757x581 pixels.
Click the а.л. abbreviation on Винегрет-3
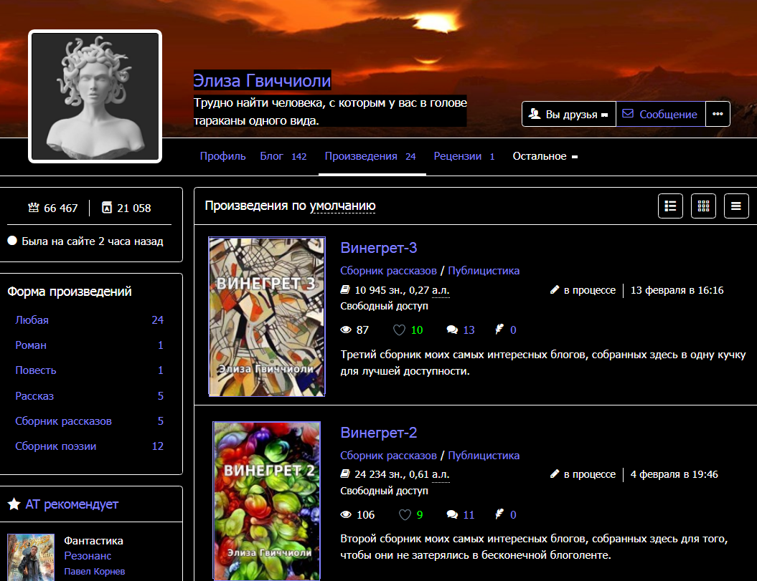click(x=441, y=290)
